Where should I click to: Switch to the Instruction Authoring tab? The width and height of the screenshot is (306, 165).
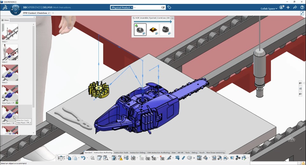(103, 153)
